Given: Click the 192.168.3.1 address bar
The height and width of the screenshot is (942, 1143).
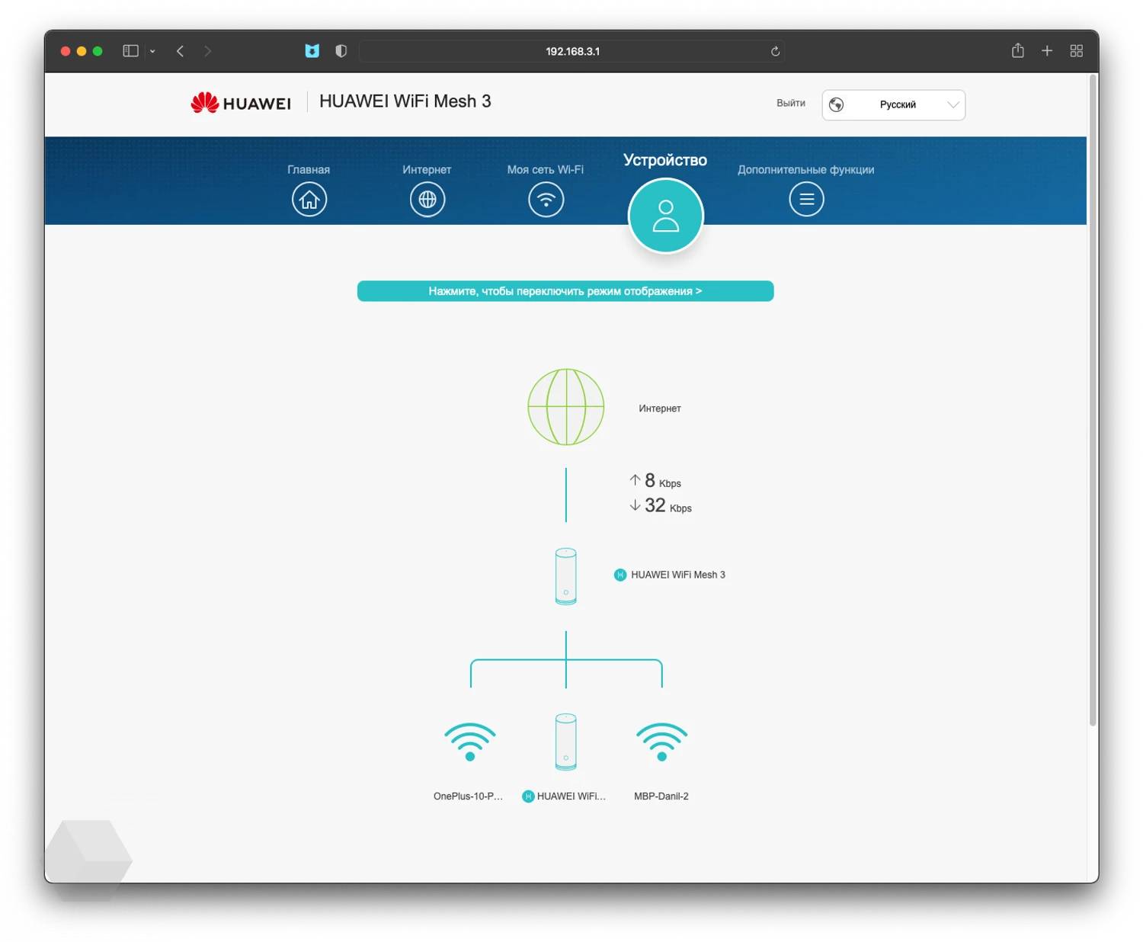Looking at the screenshot, I should click(571, 51).
